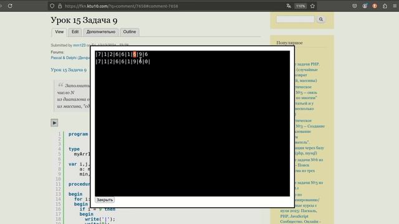Click the 'program' keyword on code line 1
This screenshot has width=399, height=224.
(78, 134)
